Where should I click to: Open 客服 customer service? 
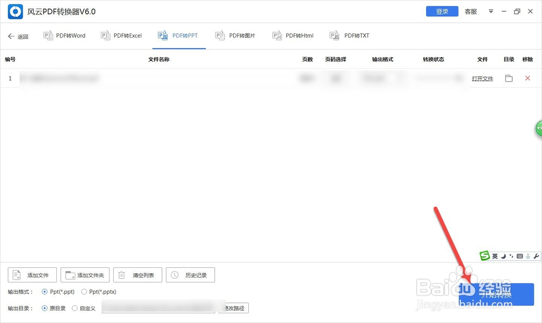pyautogui.click(x=471, y=11)
